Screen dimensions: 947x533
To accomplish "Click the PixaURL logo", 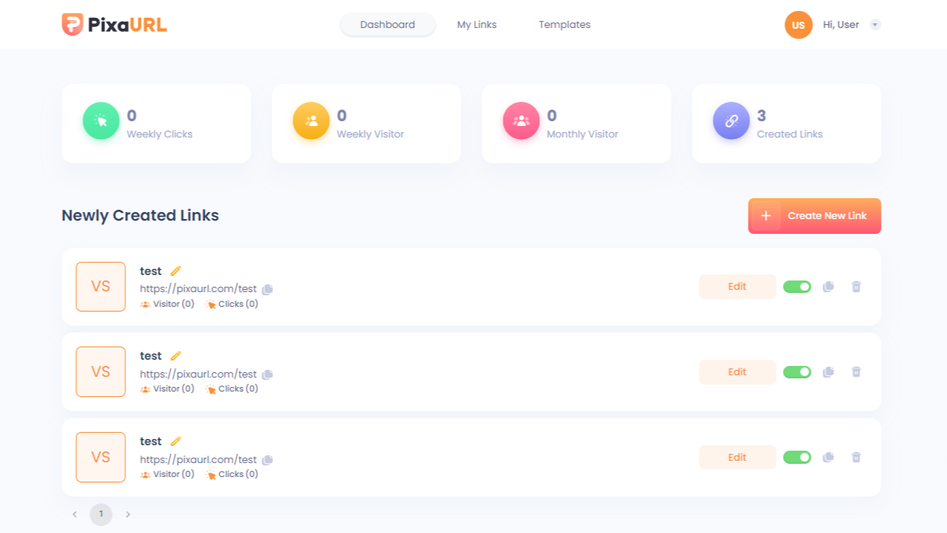I will coord(114,24).
